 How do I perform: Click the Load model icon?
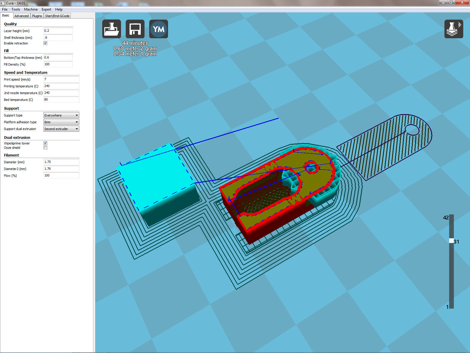pyautogui.click(x=111, y=29)
